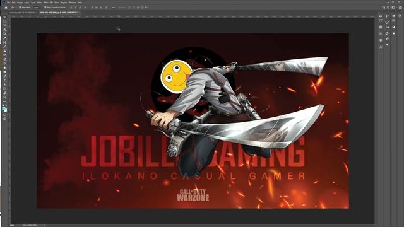Image resolution: width=404 pixels, height=227 pixels.
Task: Select the Move tool in the toolbox
Action: pyautogui.click(x=4, y=17)
